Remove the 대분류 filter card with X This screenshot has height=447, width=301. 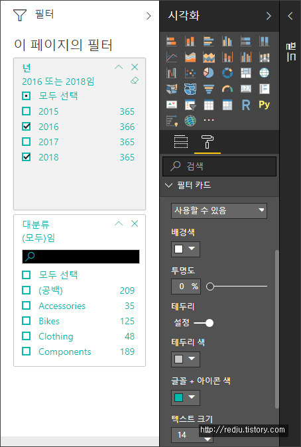(x=135, y=223)
